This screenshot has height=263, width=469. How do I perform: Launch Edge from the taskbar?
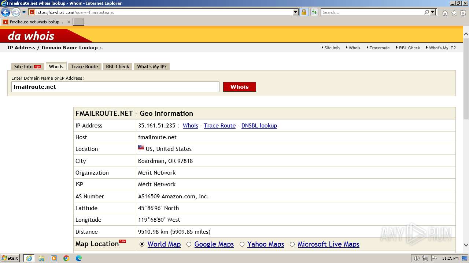(79, 258)
